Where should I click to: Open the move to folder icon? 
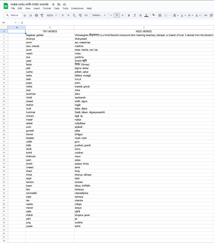click(59, 4)
